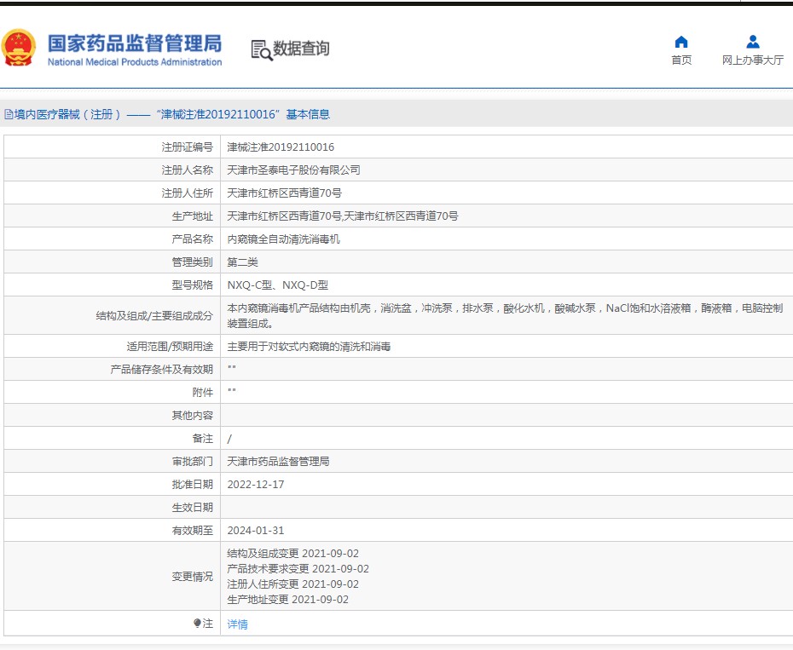Click the data query magnifier icon

(261, 49)
